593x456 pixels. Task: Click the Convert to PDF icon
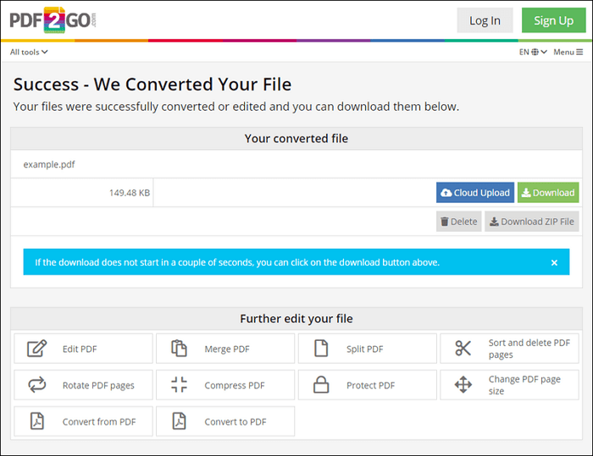coord(179,421)
